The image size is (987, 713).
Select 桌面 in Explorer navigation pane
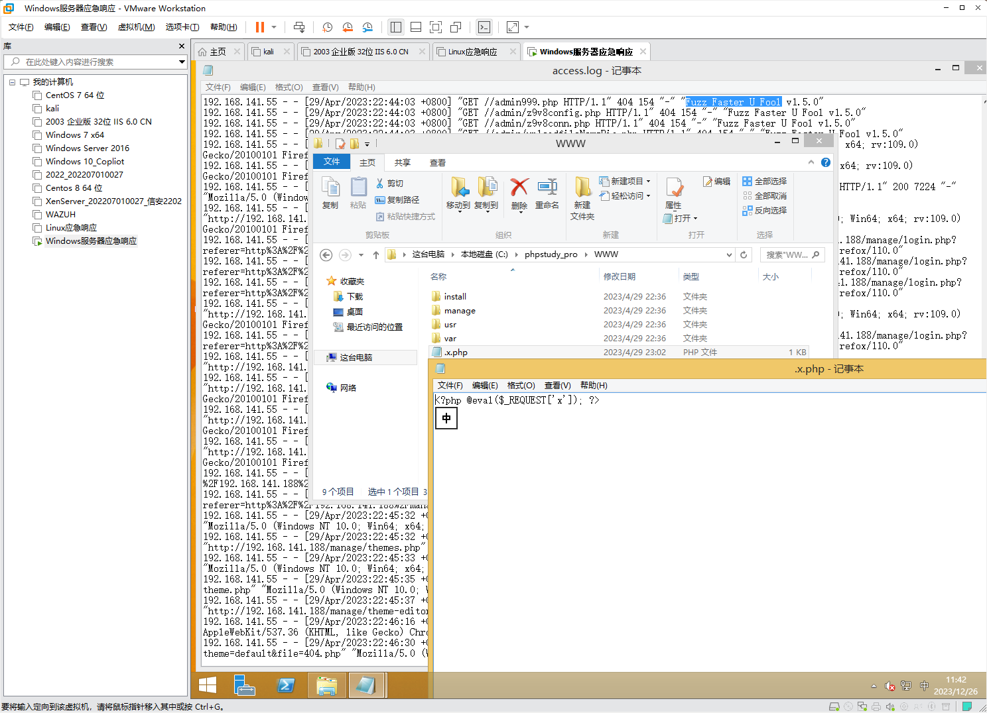point(355,312)
